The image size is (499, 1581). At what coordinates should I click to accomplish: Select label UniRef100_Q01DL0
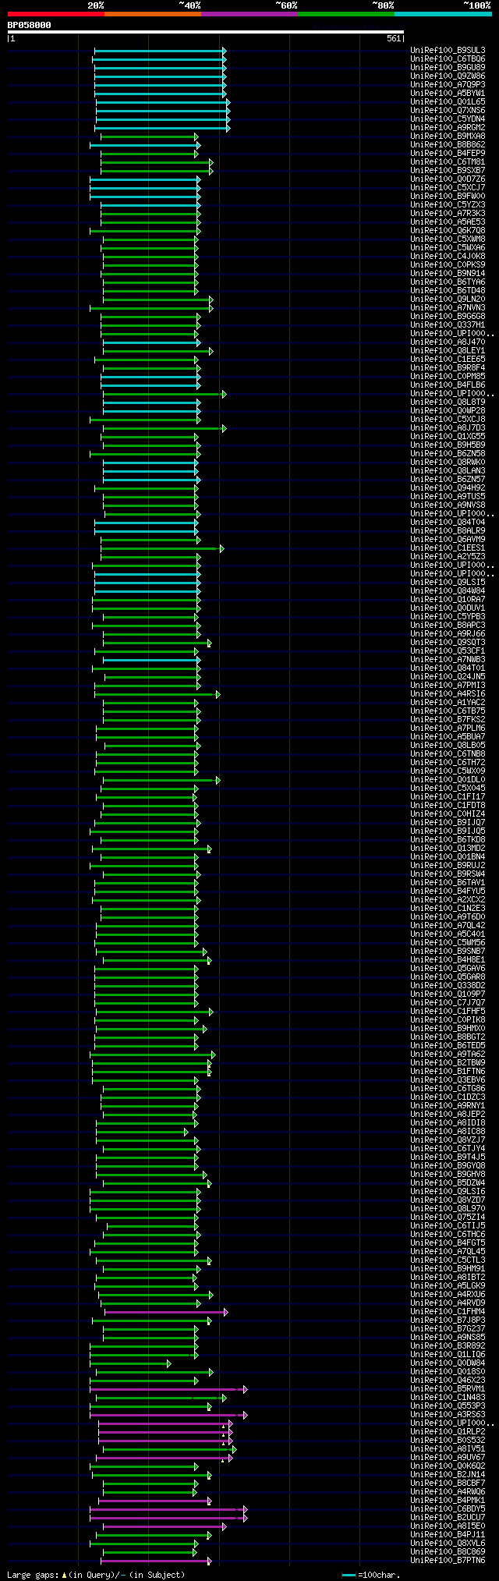(x=448, y=779)
